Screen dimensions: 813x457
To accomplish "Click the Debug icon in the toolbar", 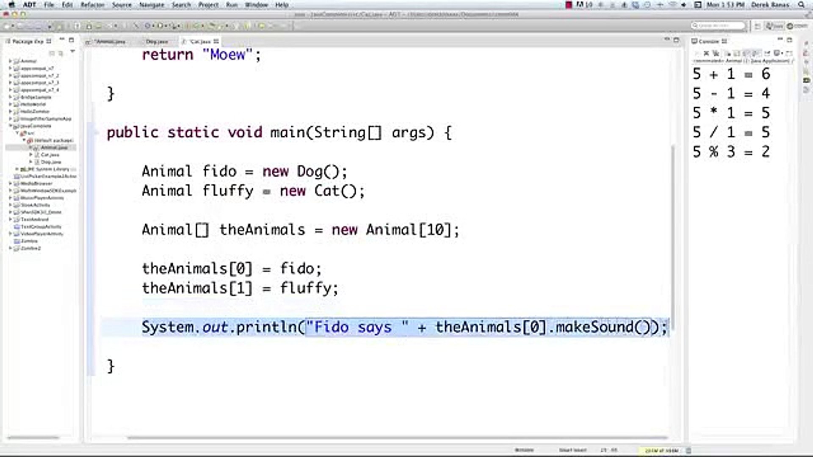I will pyautogui.click(x=147, y=26).
